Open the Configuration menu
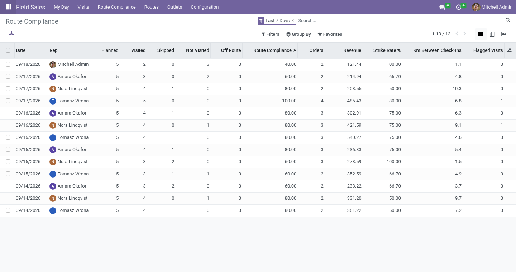This screenshot has width=516, height=272. (x=205, y=7)
